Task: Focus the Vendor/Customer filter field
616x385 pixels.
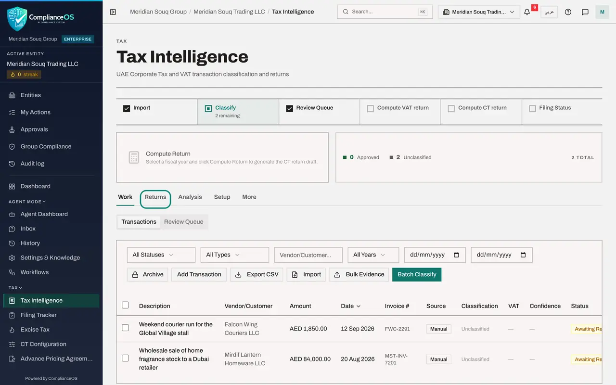Action: [x=308, y=255]
